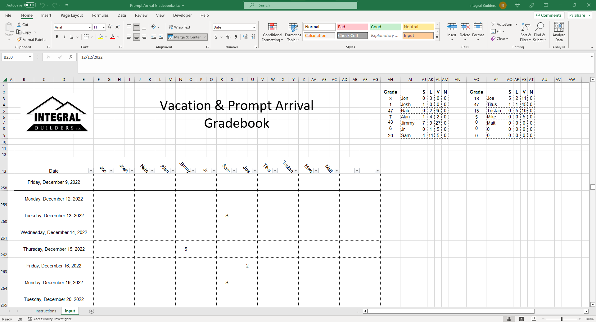The image size is (596, 322).
Task: Click the Bottom Align icon
Action: [x=144, y=27]
